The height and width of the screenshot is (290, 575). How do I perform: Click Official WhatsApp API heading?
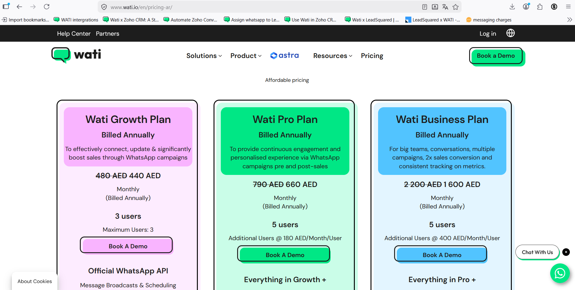point(128,271)
